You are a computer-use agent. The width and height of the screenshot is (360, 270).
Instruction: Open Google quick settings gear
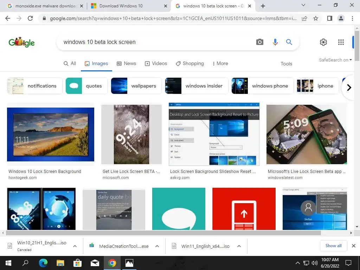pyautogui.click(x=323, y=42)
